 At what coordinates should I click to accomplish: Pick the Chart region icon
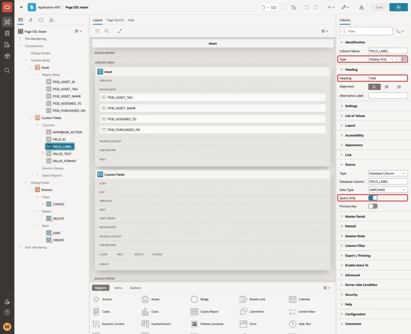click(145, 312)
